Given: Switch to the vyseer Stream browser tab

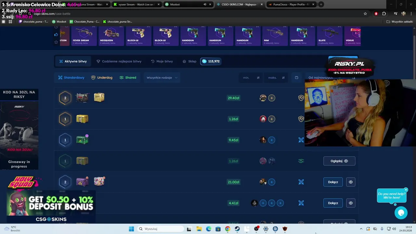Looking at the screenshot, I should point(136,4).
